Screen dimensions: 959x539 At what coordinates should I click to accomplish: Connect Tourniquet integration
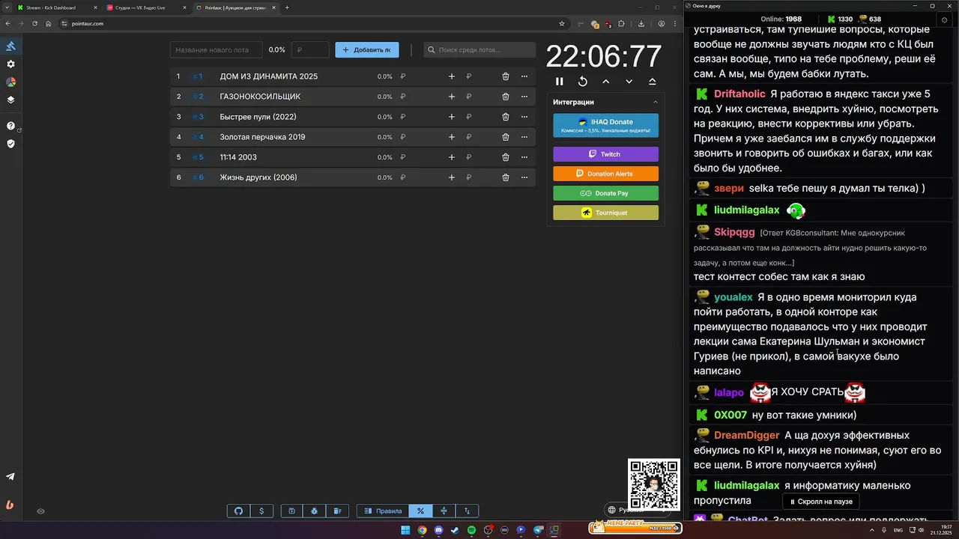click(605, 213)
